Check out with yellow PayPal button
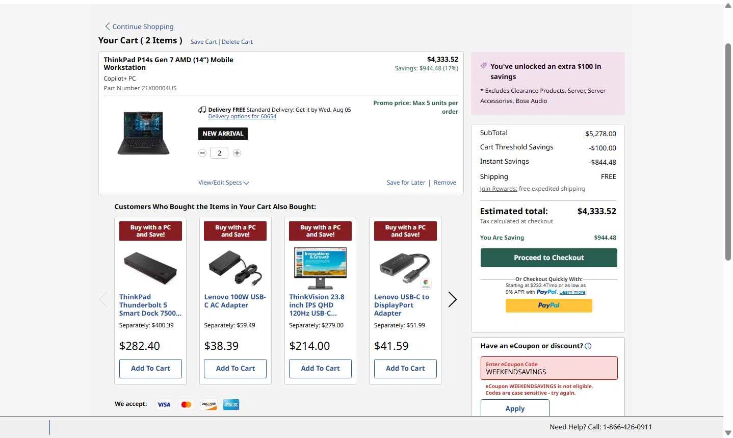 pyautogui.click(x=548, y=305)
